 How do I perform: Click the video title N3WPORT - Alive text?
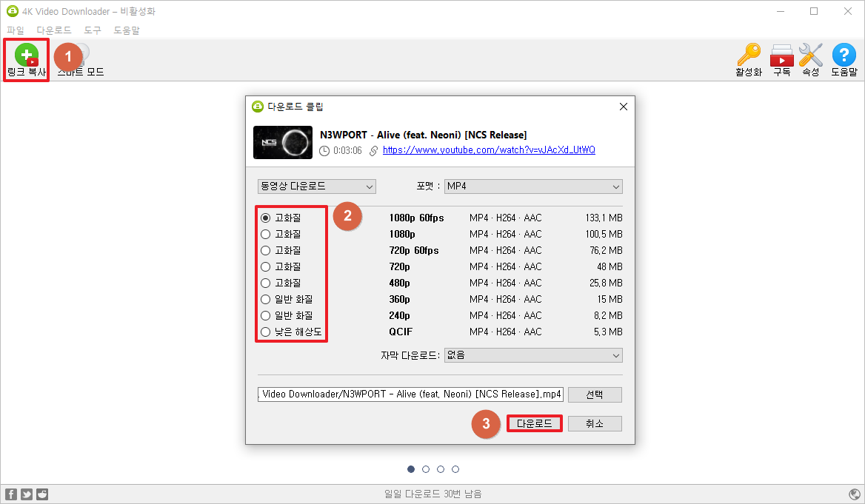point(423,135)
